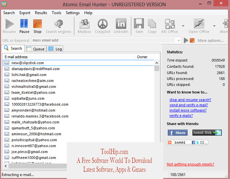Click the Atomic Email Hunter app icon in title bar

4,4
